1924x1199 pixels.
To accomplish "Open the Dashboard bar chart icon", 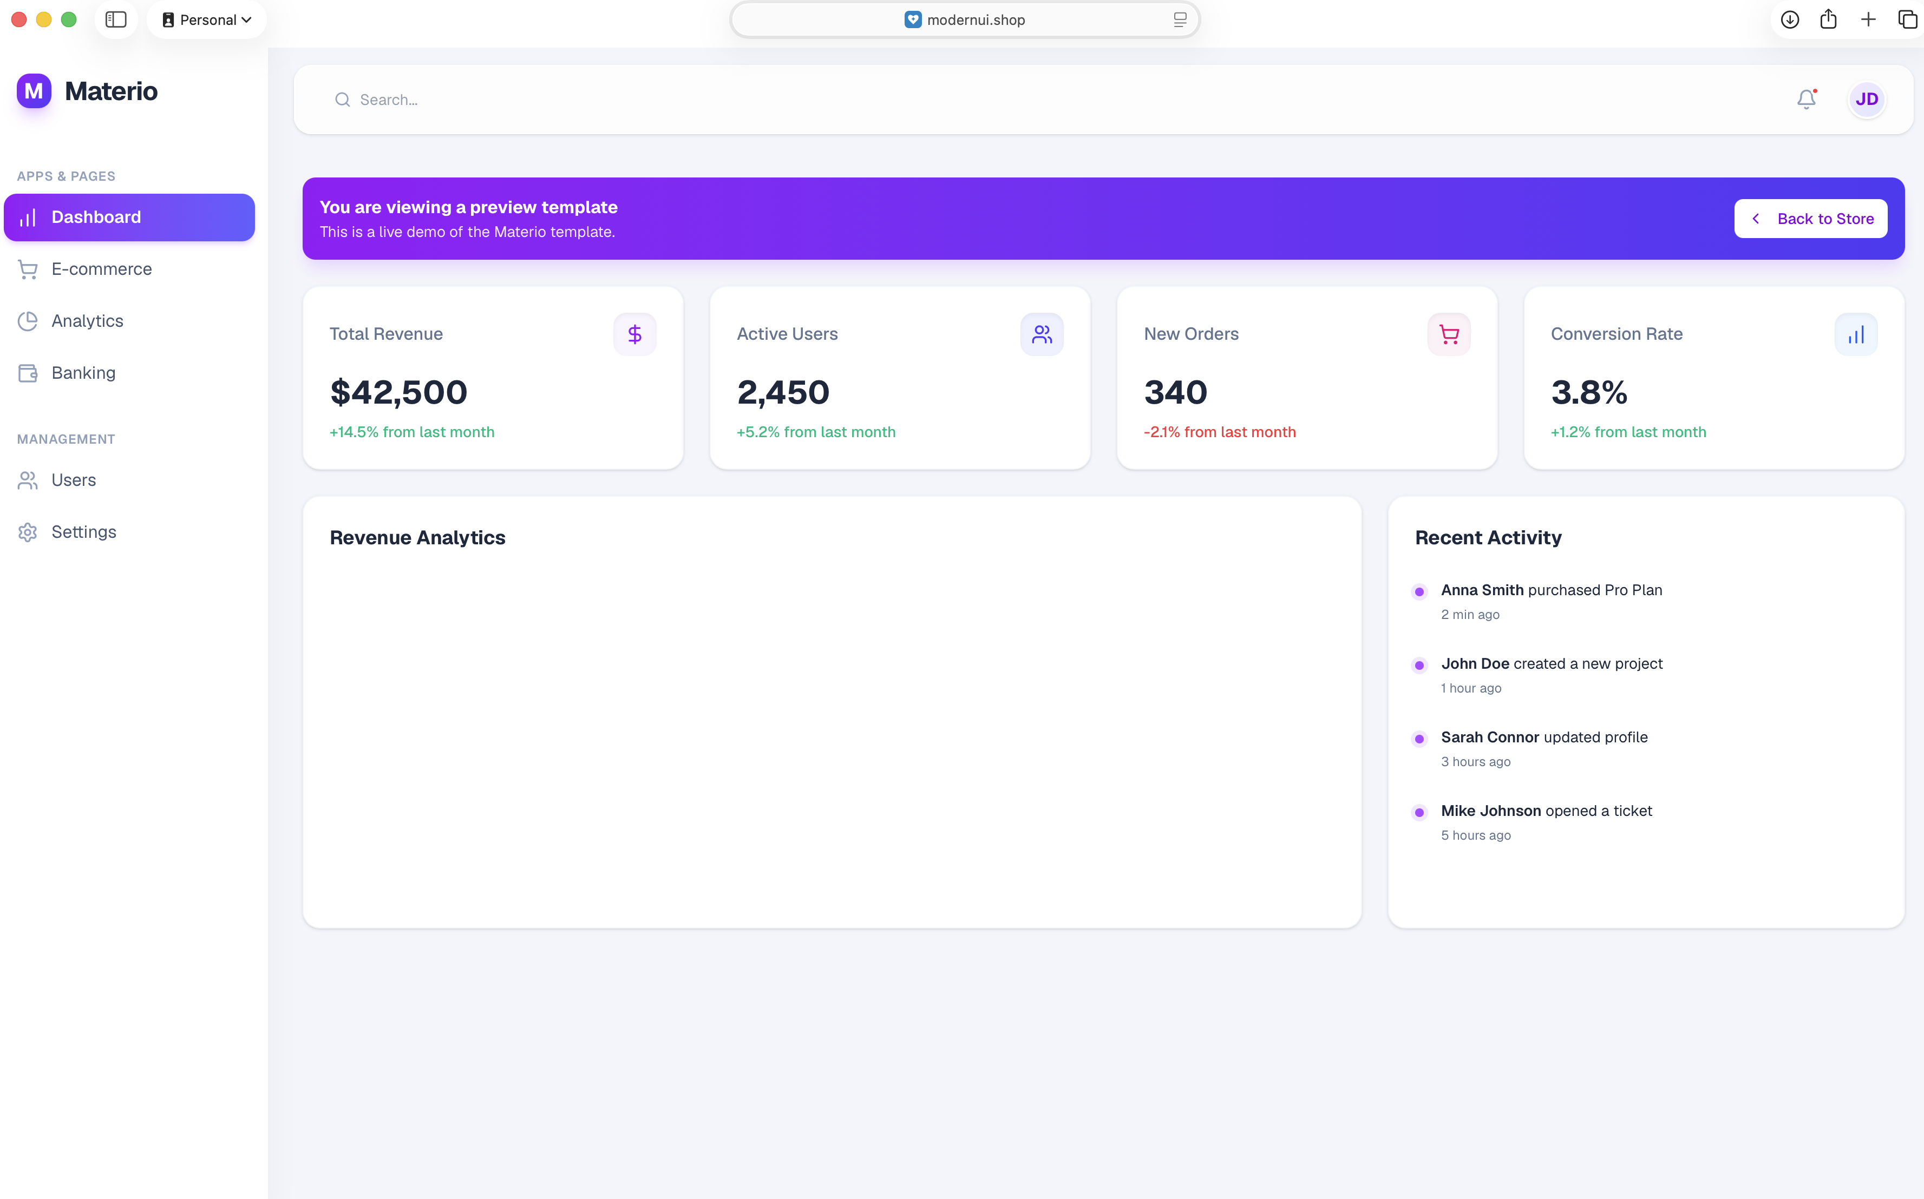I will point(28,218).
